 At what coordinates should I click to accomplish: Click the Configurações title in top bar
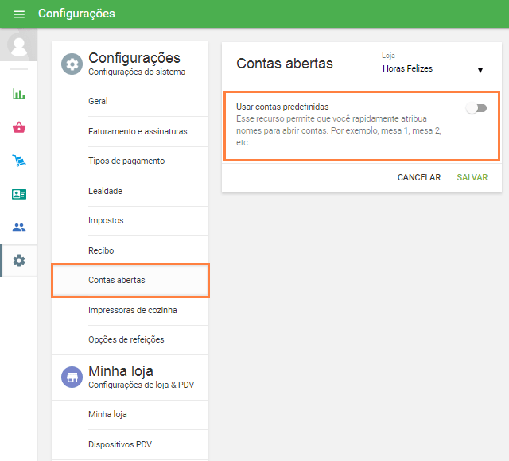click(76, 14)
